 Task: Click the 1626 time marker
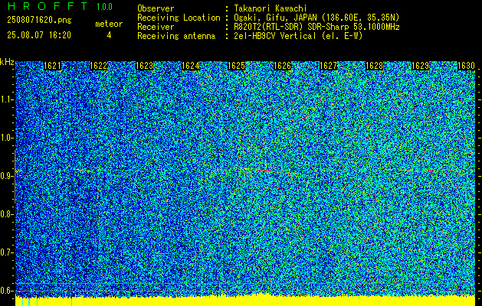283,66
